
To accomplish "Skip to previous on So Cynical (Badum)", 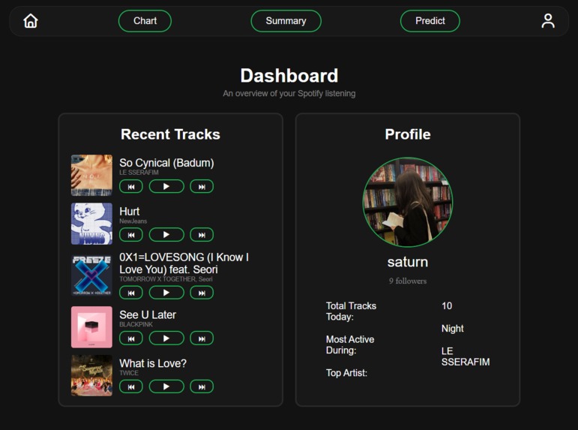I will [131, 186].
